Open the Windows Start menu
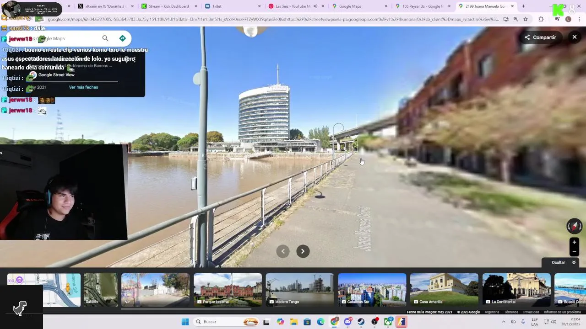Viewport: 586px width, 329px height. (185, 322)
